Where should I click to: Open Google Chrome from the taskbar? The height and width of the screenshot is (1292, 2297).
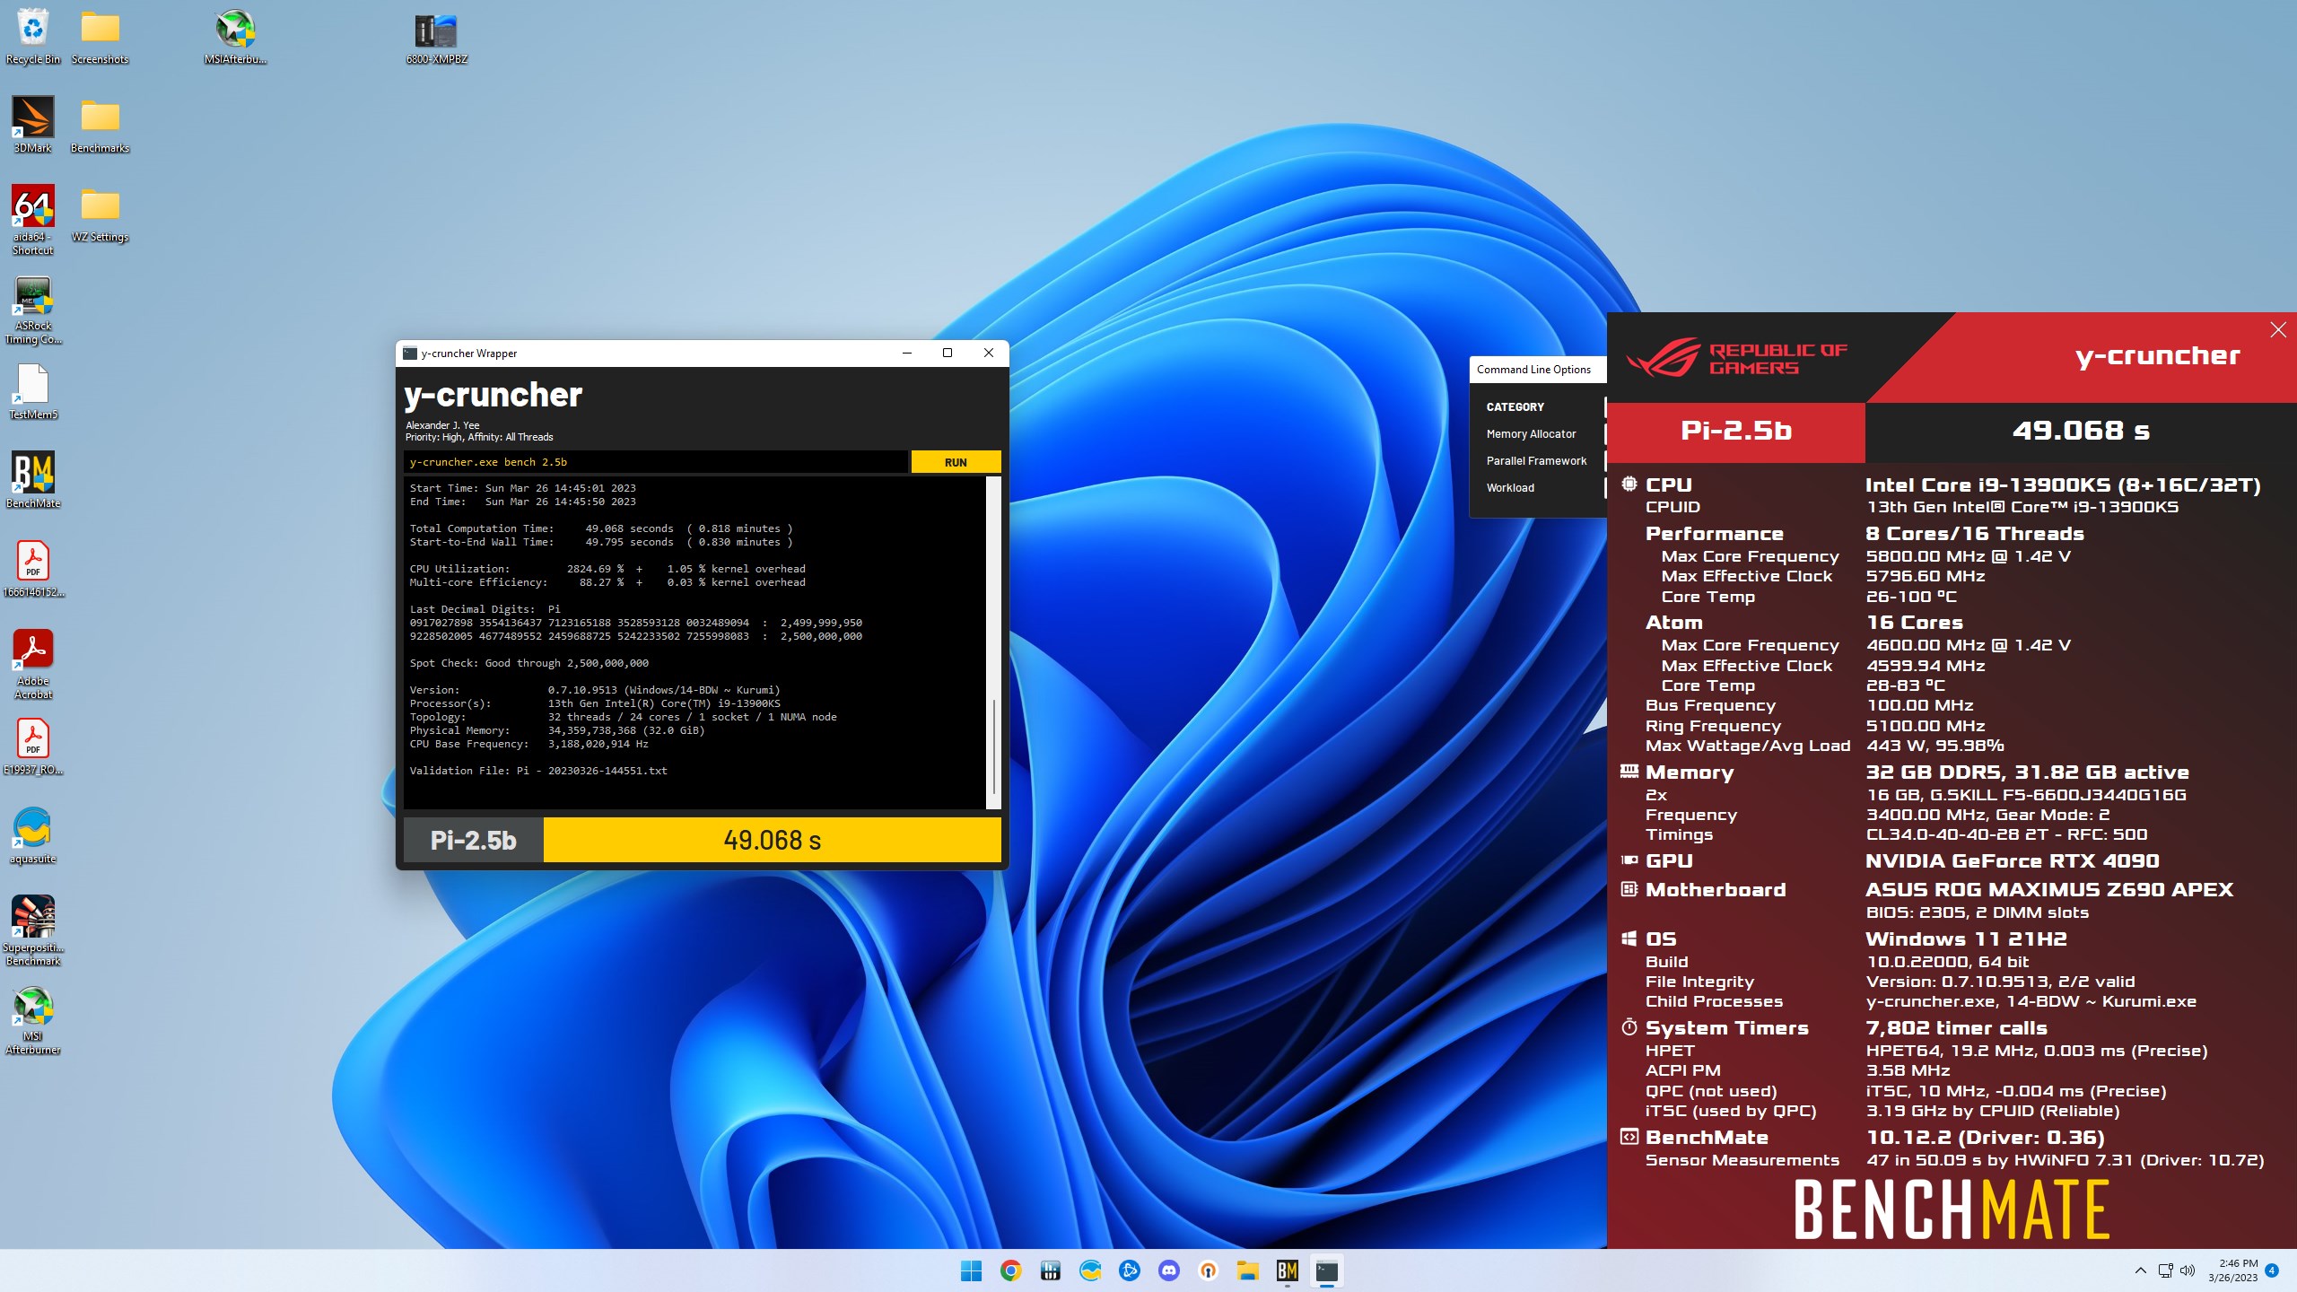click(1010, 1270)
